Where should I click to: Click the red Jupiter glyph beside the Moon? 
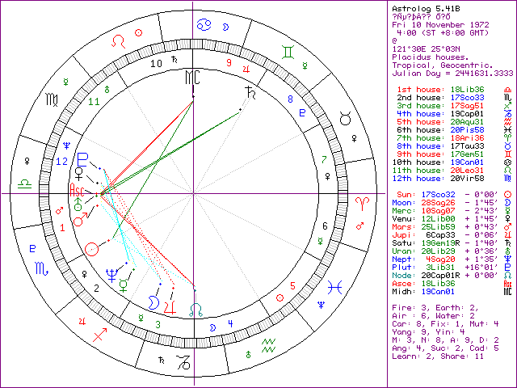coord(170,305)
